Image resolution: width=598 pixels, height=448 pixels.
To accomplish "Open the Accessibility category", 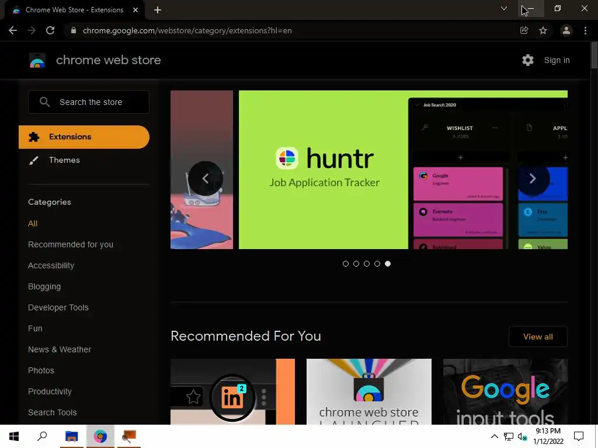I will tap(51, 265).
